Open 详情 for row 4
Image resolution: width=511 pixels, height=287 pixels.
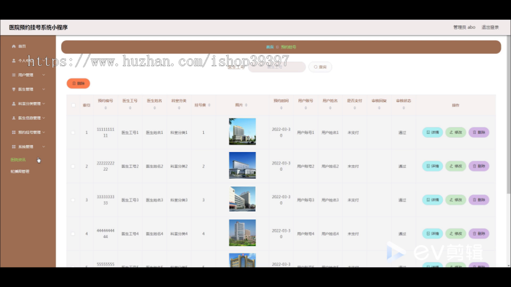coord(433,234)
